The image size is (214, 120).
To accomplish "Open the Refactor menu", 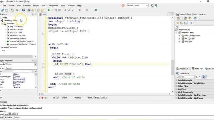I will 27,6.
